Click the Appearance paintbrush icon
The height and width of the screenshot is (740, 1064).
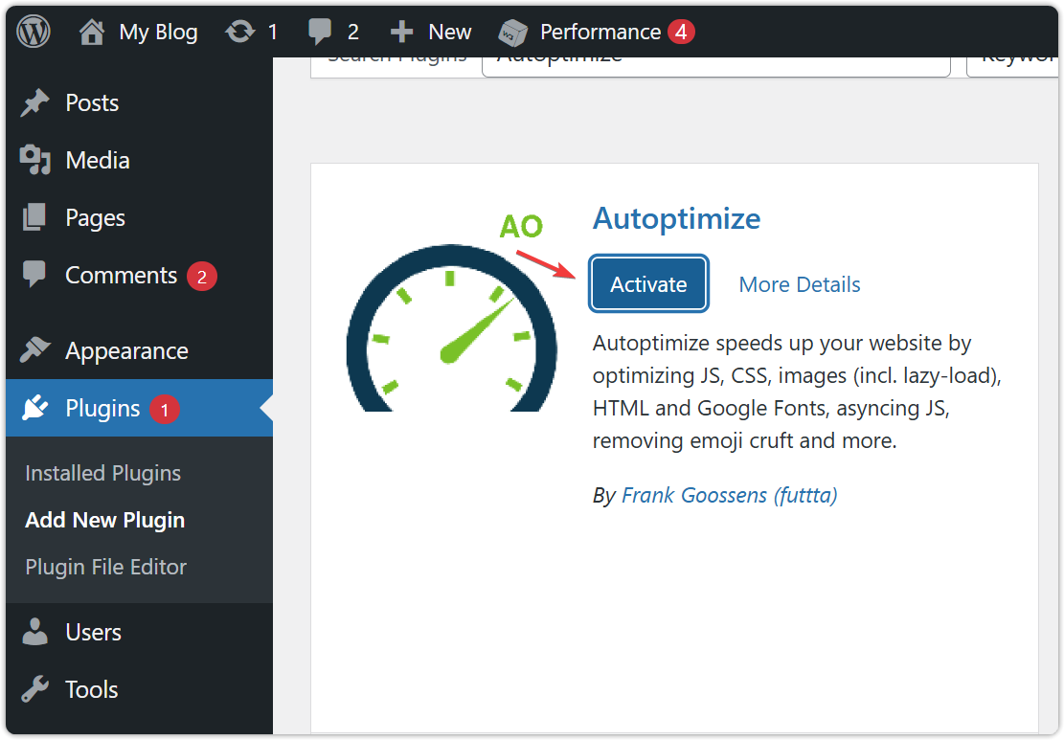click(34, 349)
